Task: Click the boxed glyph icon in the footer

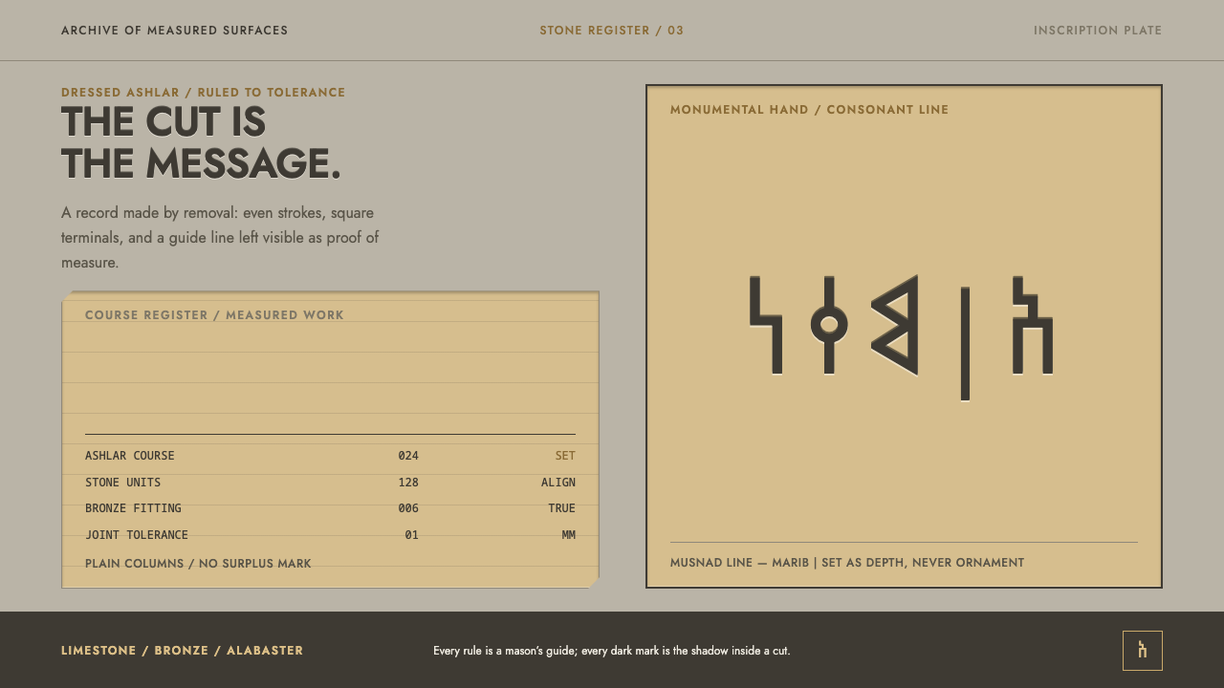Action: click(1143, 651)
